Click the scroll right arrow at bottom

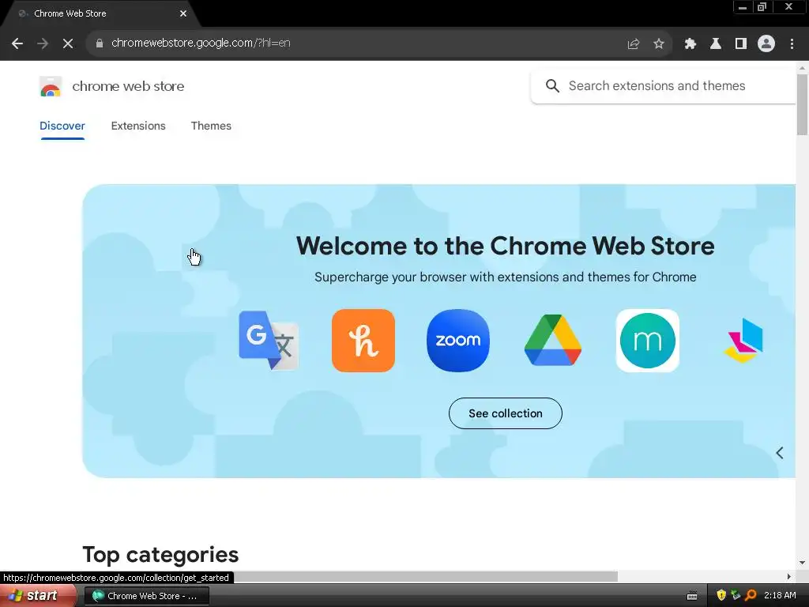pos(788,576)
